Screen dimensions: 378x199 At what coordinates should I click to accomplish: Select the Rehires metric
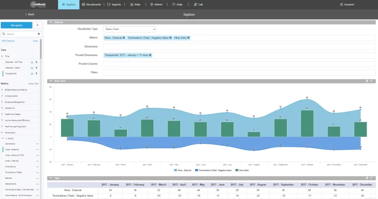click(x=9, y=178)
